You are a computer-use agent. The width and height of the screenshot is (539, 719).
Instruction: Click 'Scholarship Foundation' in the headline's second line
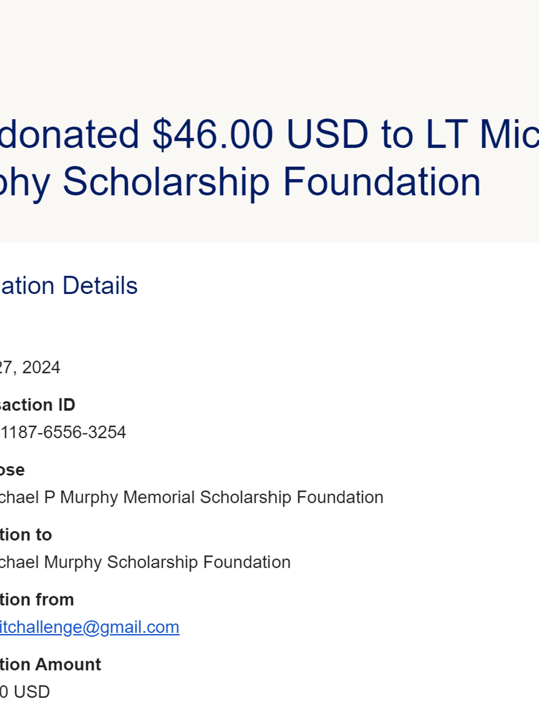coord(271,182)
